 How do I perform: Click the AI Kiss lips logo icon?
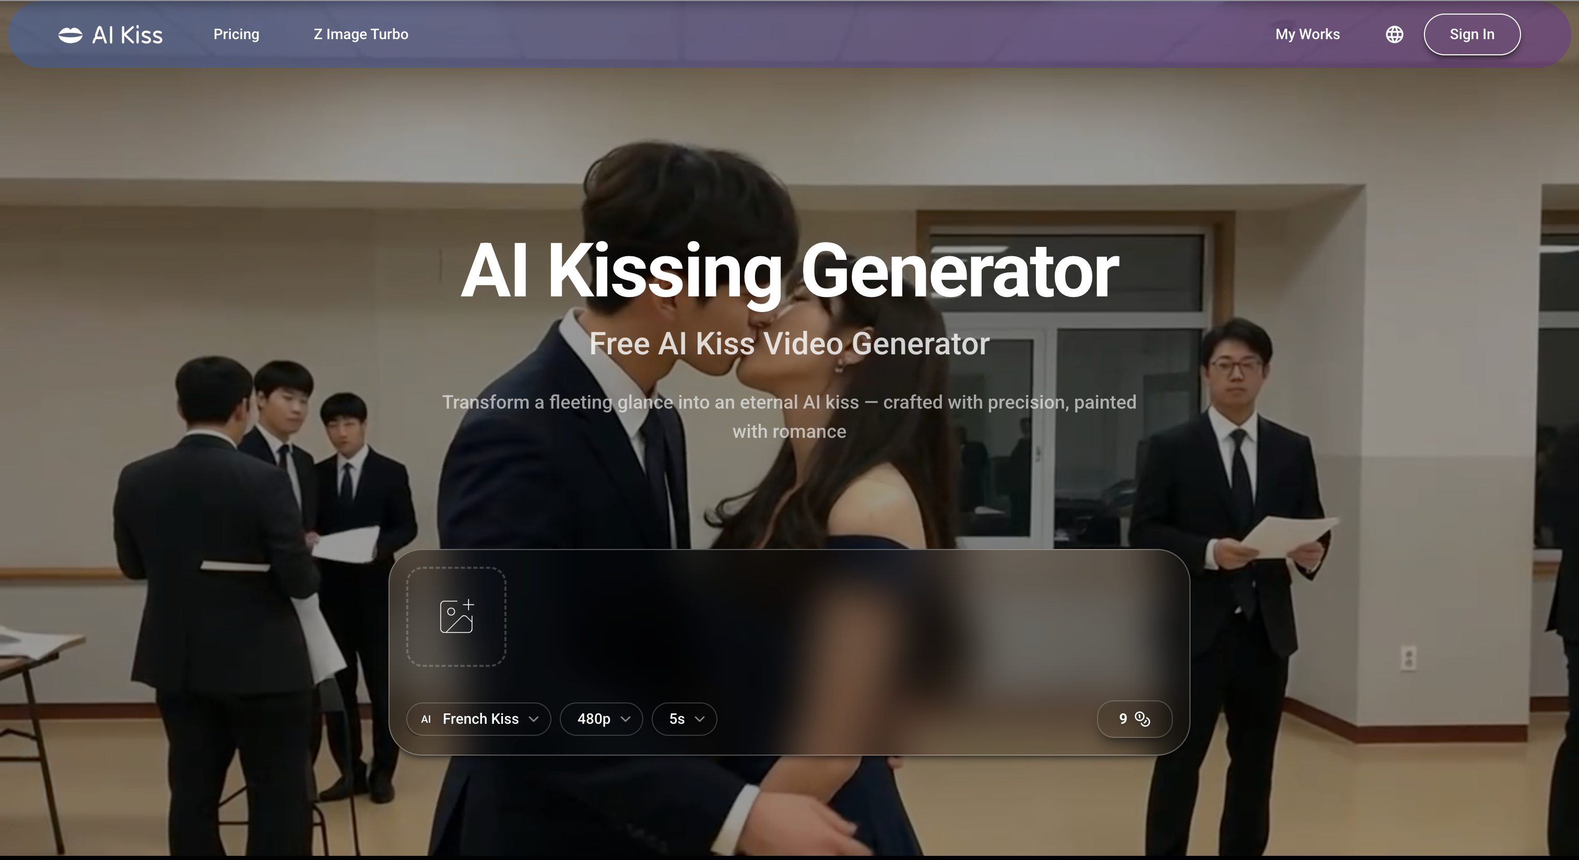click(71, 34)
